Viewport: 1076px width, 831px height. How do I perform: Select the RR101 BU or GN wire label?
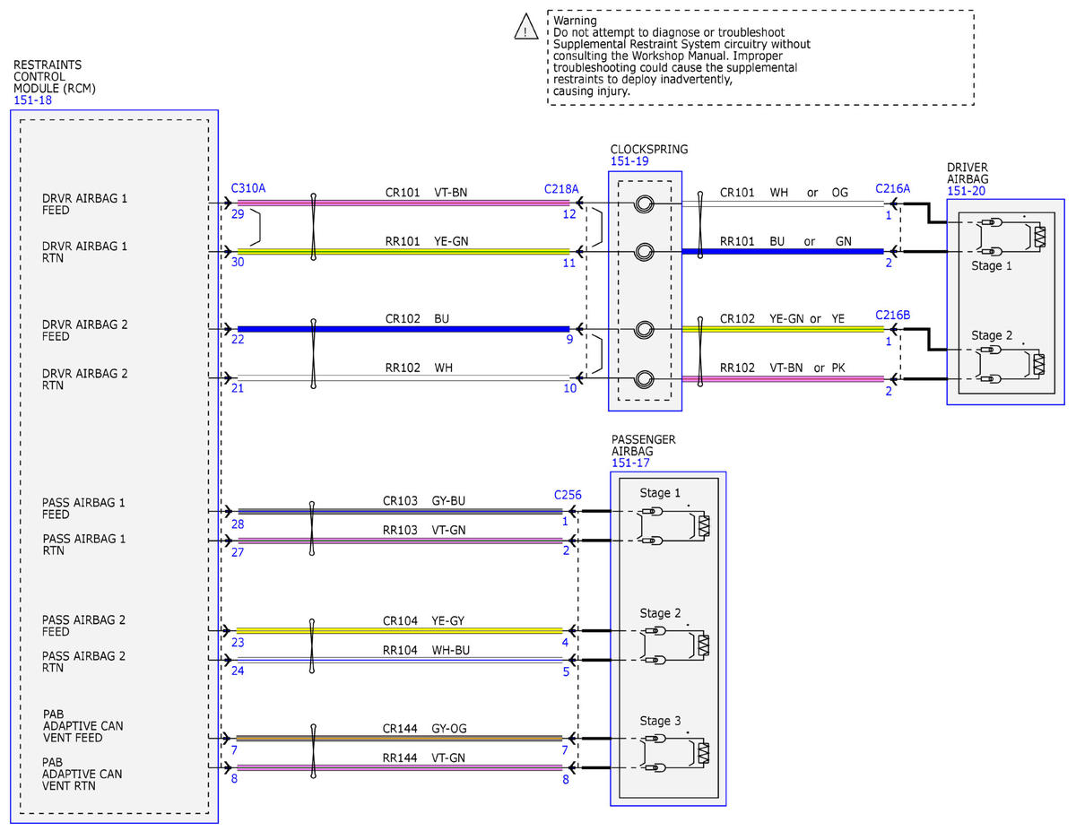coord(786,241)
